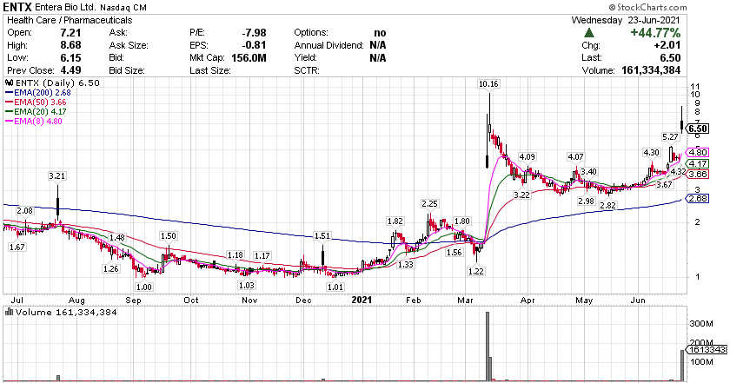Click the Chg value +2.01
730x383 pixels.
coord(667,45)
